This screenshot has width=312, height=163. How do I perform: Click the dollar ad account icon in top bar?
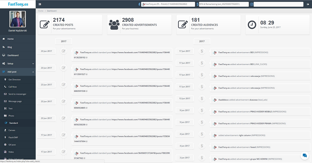[197, 4]
